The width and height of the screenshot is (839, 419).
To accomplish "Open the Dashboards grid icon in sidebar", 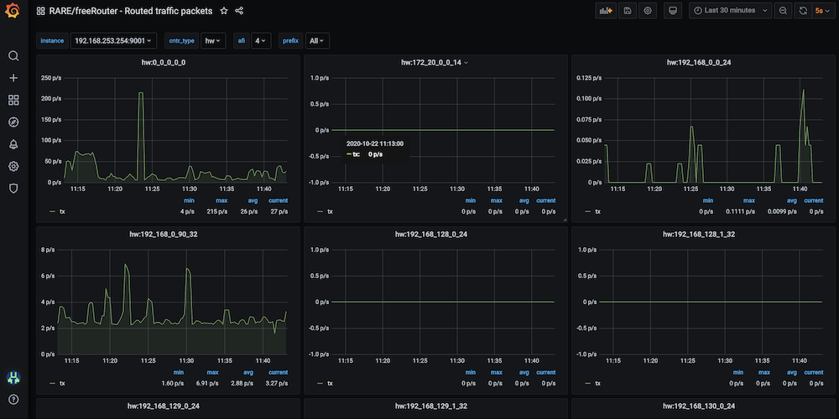I will coord(13,100).
